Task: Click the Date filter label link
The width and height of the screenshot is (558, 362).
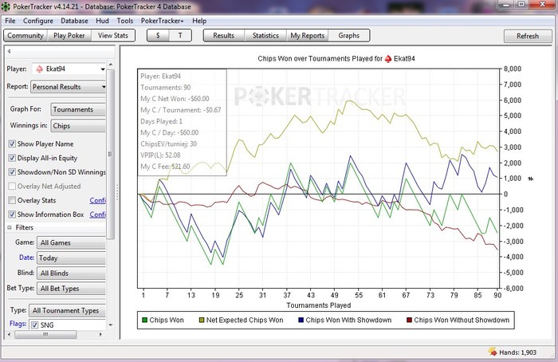Action: click(x=26, y=258)
